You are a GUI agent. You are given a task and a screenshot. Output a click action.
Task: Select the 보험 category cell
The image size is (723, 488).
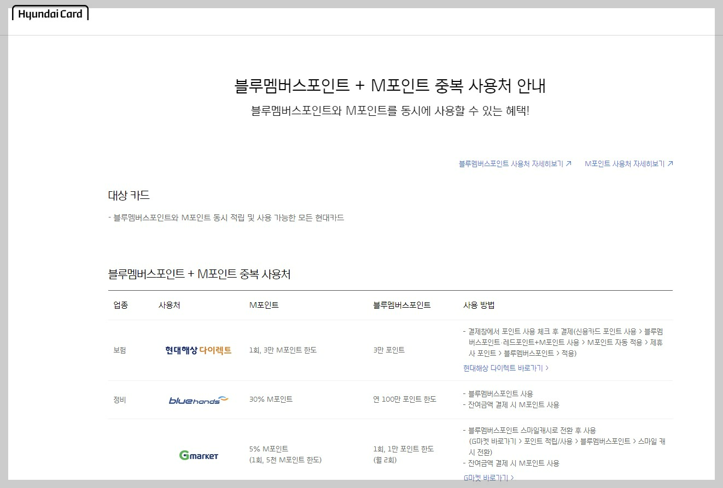(120, 350)
